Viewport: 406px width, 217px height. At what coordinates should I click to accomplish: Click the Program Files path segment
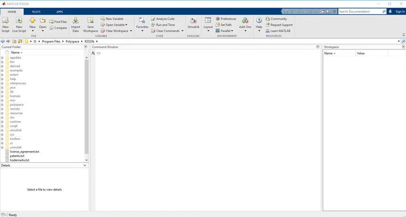[51, 41]
